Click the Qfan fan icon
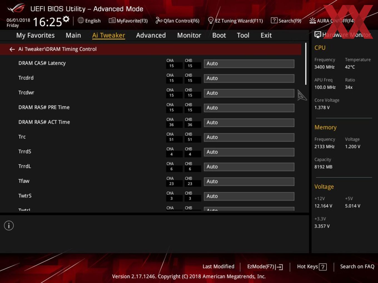 coord(159,20)
